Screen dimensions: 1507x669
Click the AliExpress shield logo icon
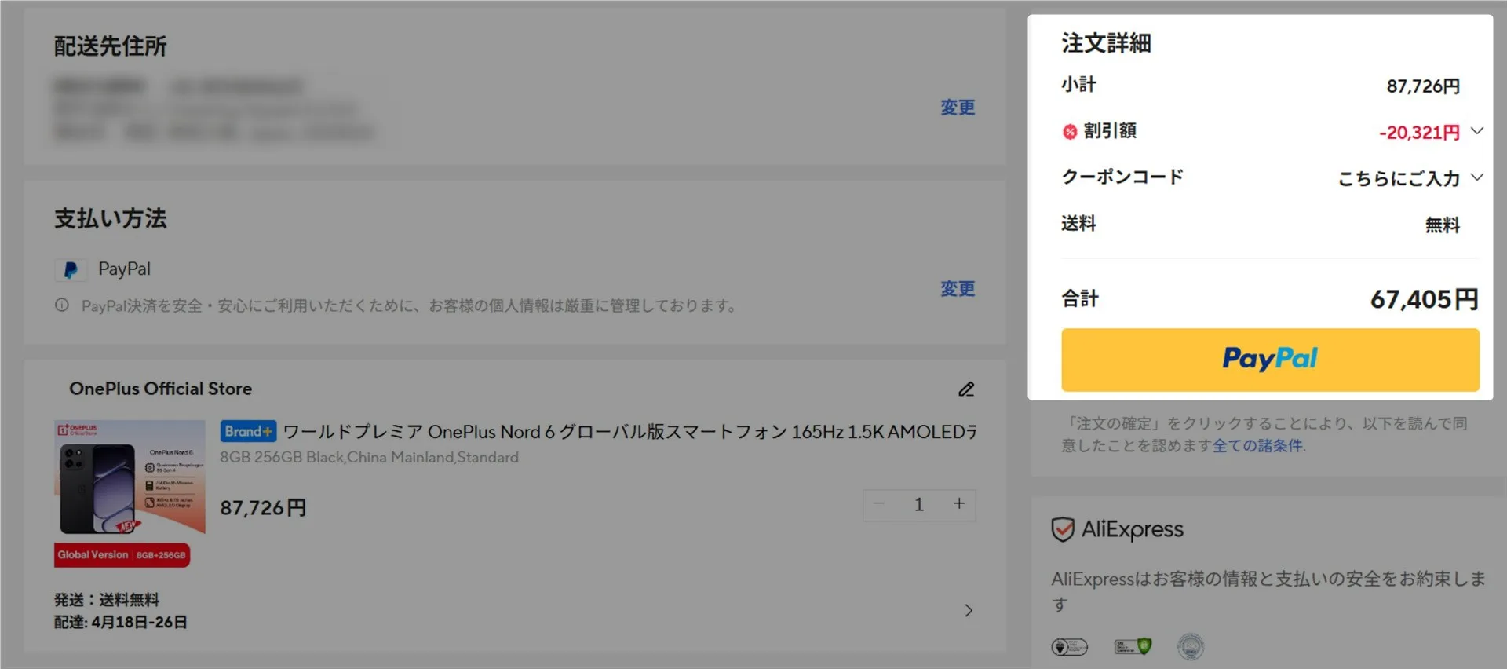point(1063,530)
